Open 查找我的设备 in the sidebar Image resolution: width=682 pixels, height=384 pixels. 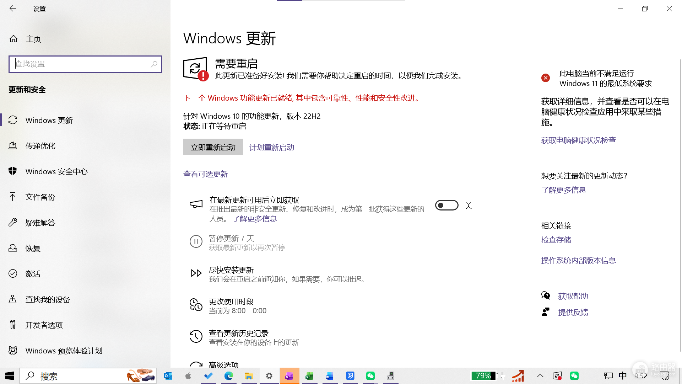tap(85, 299)
